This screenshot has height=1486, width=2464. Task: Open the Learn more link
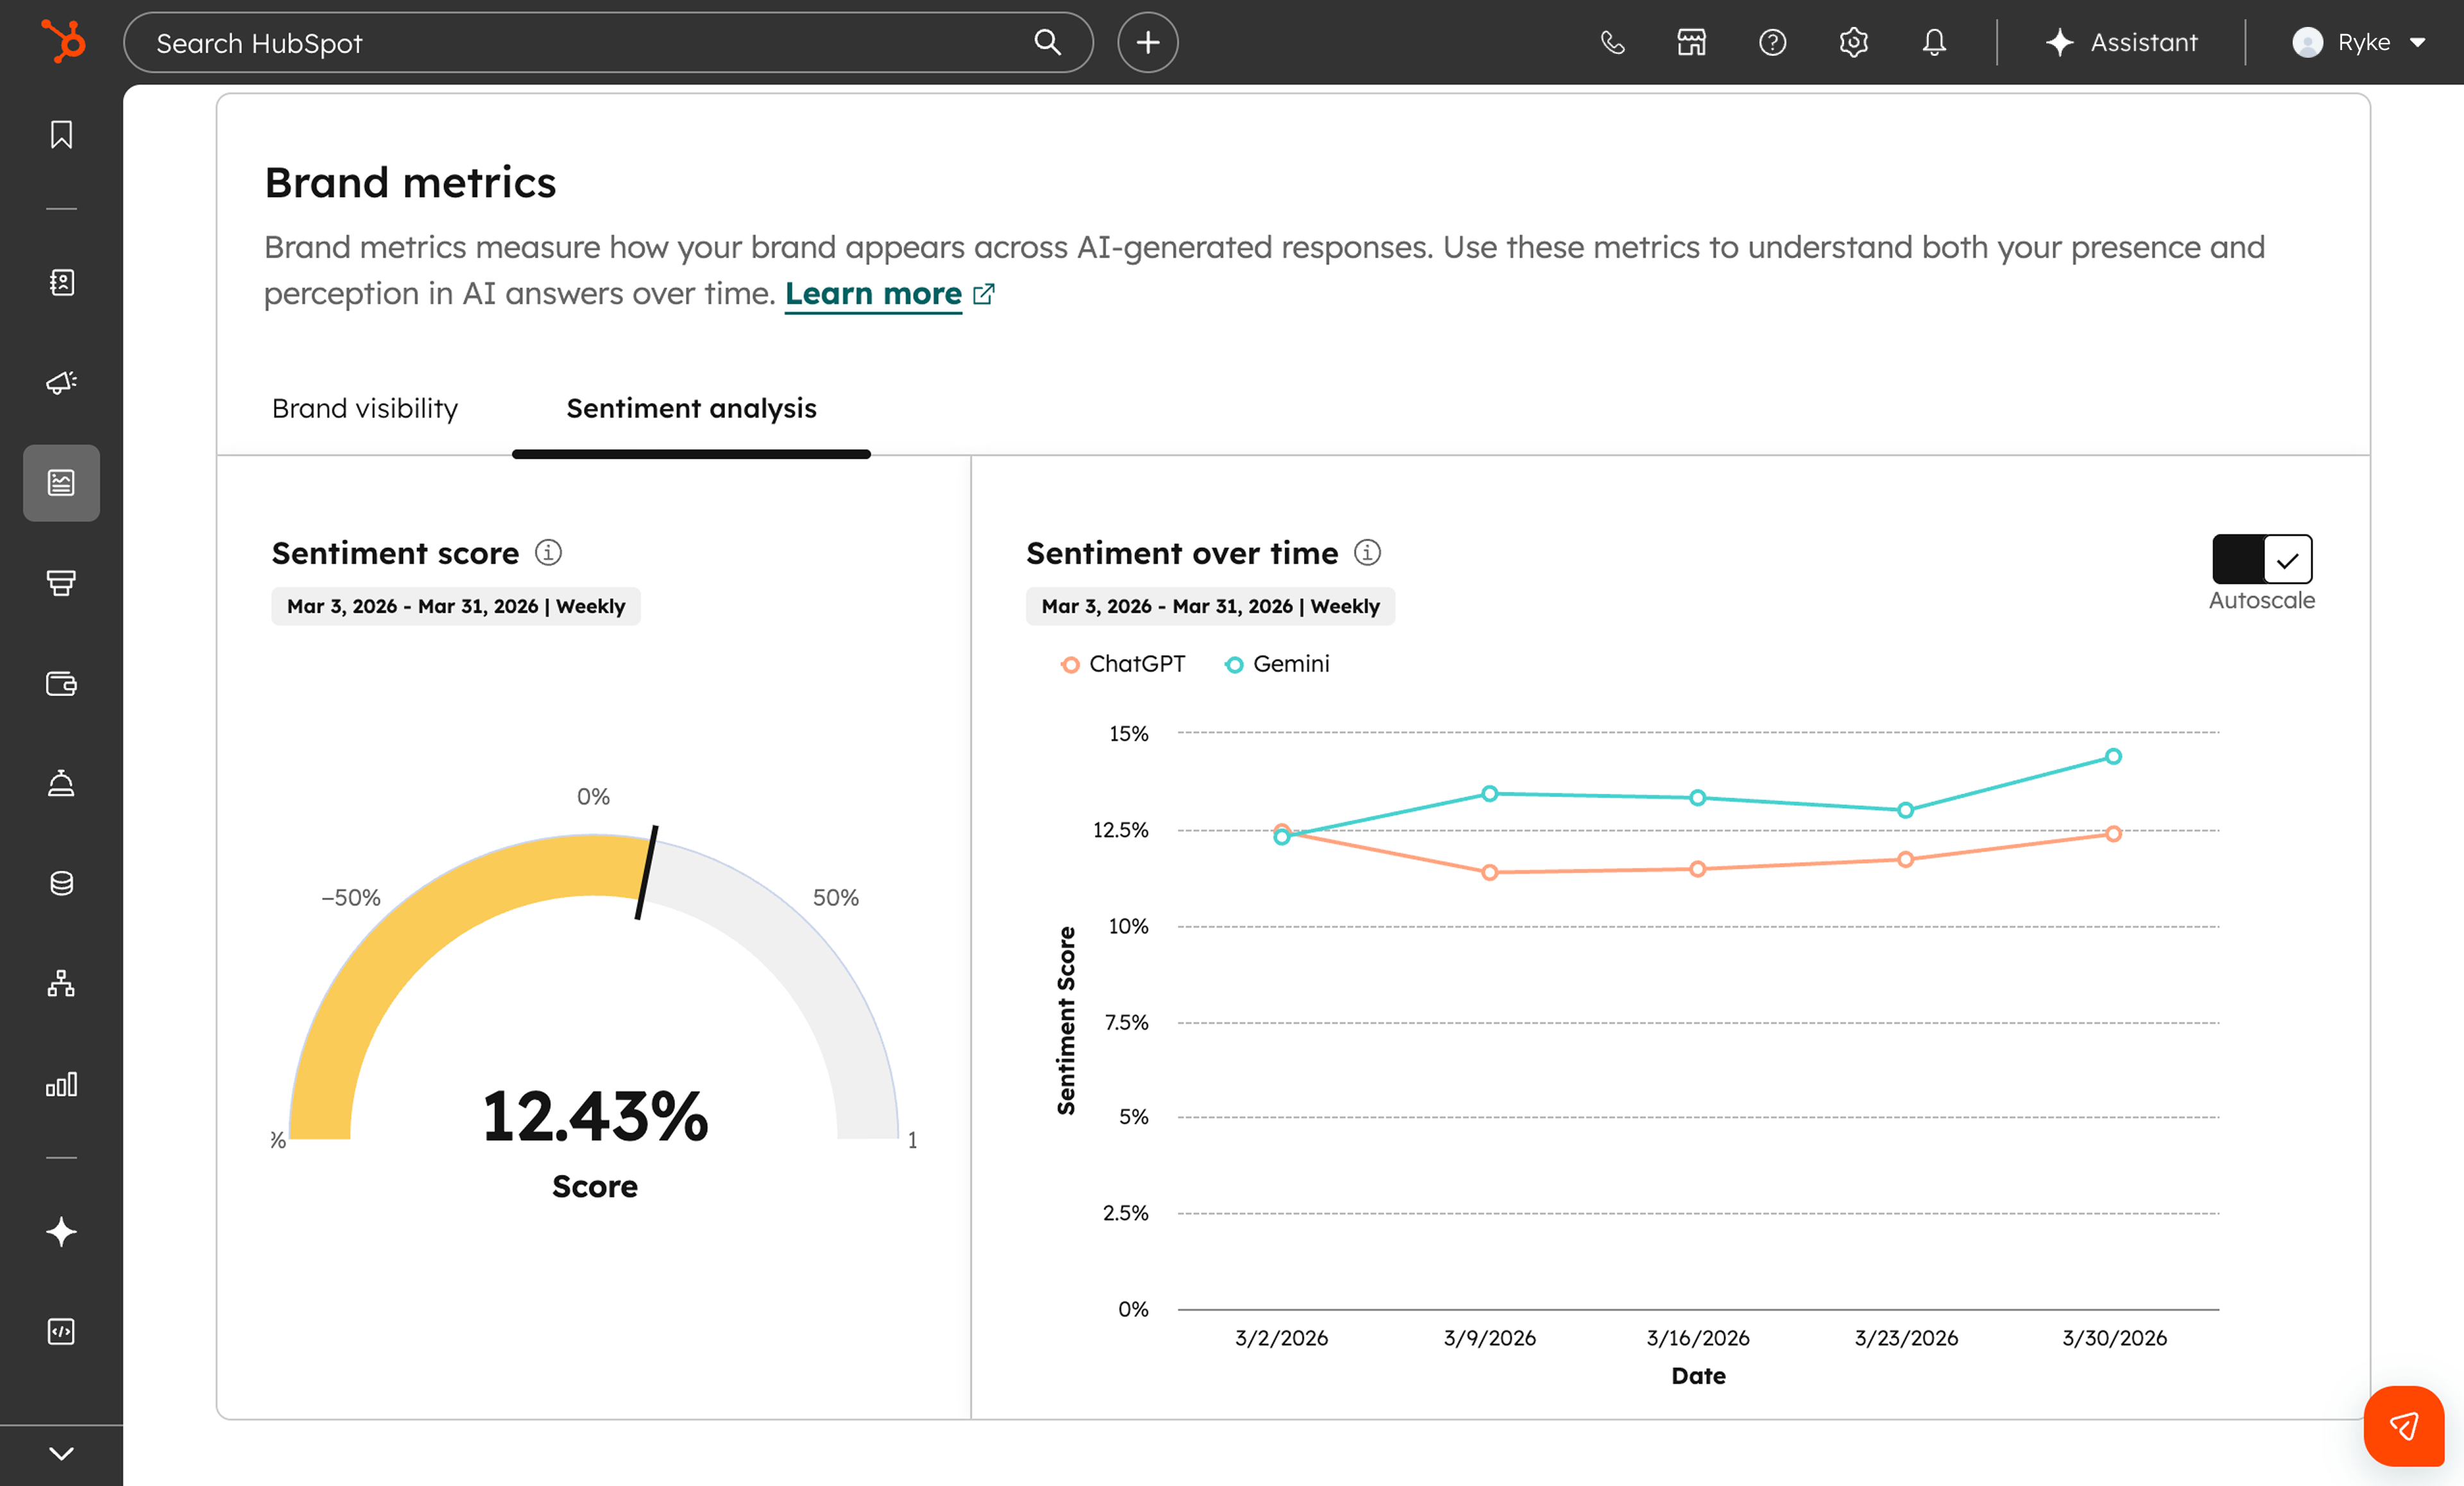pyautogui.click(x=874, y=293)
